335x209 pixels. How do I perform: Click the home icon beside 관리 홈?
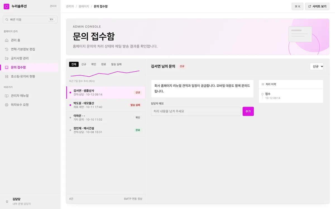tap(7, 40)
